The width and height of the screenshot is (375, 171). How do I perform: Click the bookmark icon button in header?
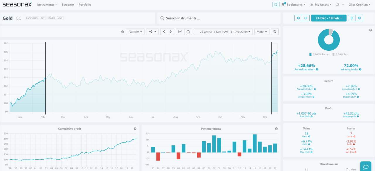point(276,5)
